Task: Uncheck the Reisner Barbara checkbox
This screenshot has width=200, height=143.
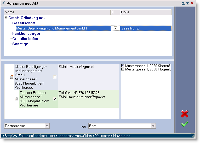Action: click(55, 99)
